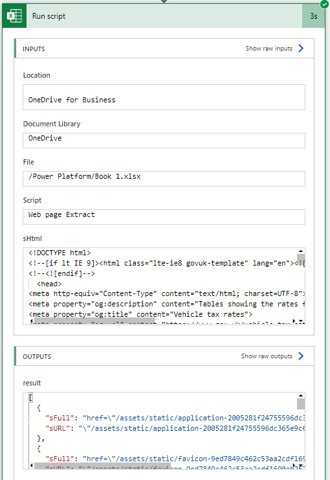Collapse the Run script action header

[x=164, y=16]
